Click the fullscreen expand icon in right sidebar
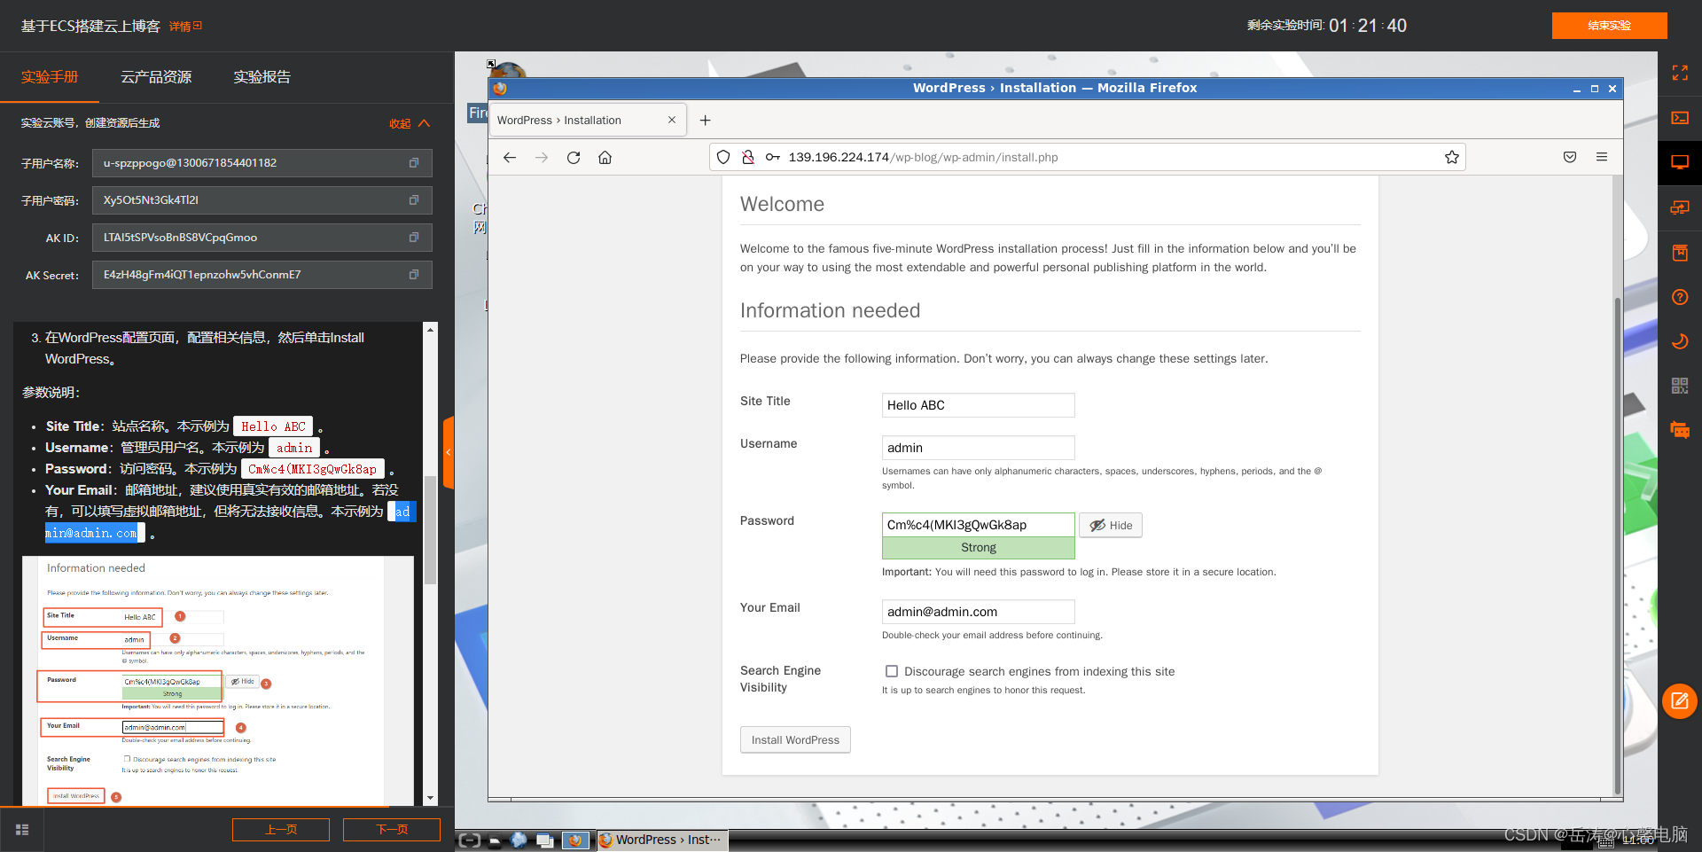 [x=1680, y=74]
